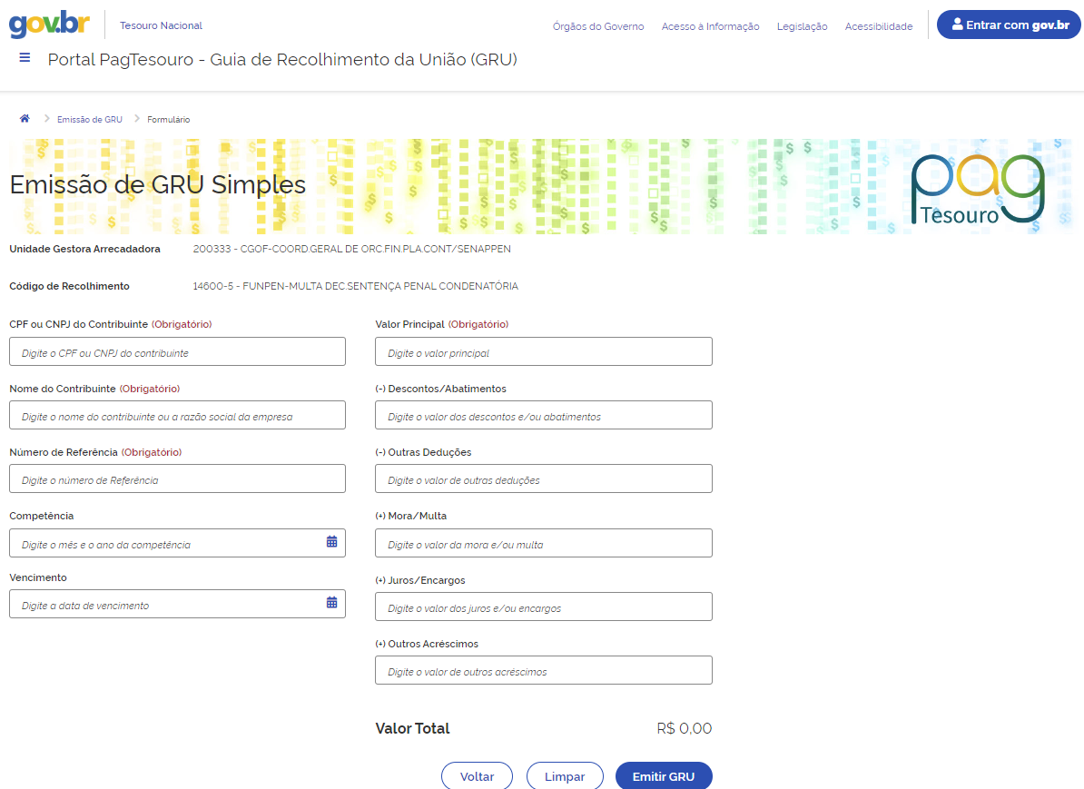Open Acesso à Informação link
This screenshot has height=789, width=1084.
(710, 26)
